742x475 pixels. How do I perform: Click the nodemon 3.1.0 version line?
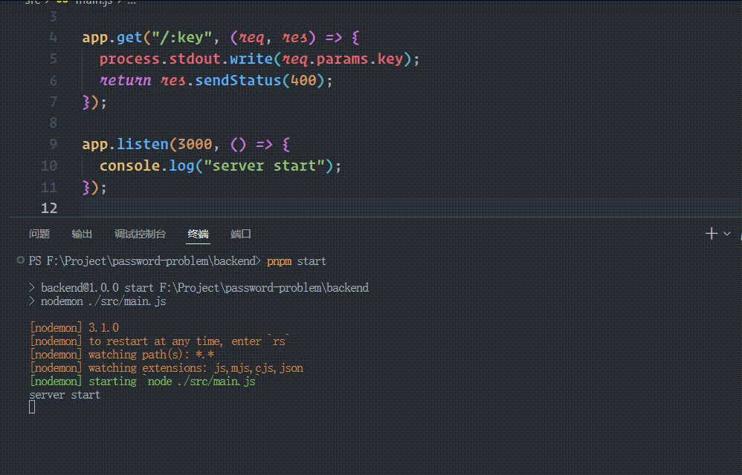[x=74, y=327]
